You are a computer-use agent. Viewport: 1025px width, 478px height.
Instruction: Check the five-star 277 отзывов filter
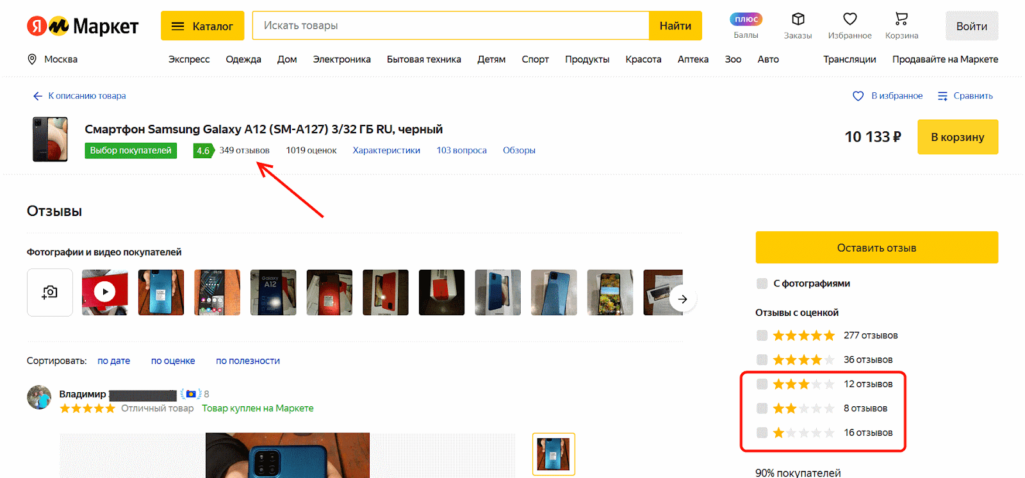[762, 335]
